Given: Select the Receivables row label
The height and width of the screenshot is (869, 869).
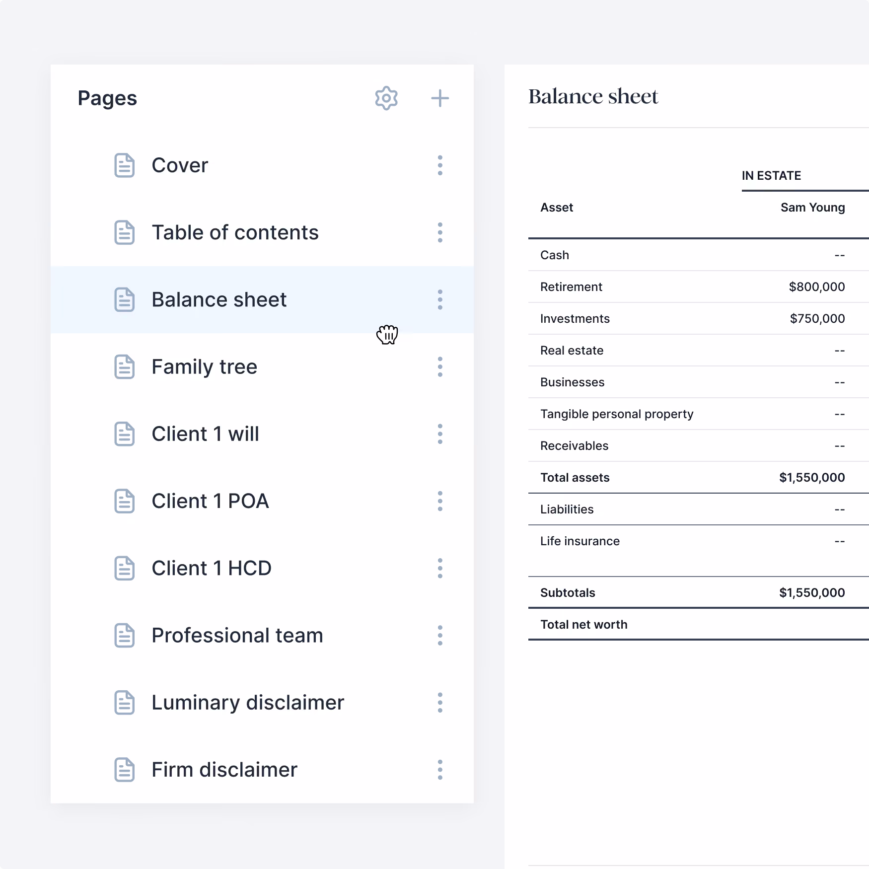Looking at the screenshot, I should pos(575,446).
